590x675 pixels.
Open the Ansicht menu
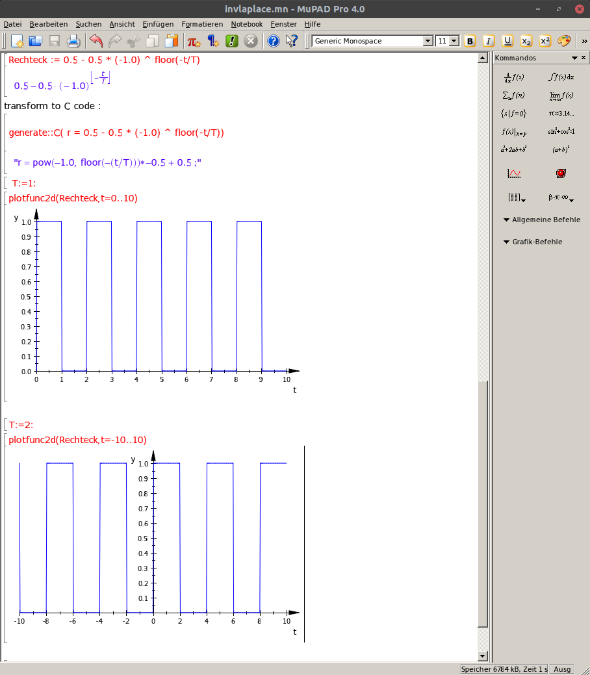pos(122,24)
